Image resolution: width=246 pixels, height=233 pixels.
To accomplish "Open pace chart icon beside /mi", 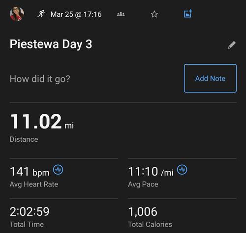I will 182,170.
